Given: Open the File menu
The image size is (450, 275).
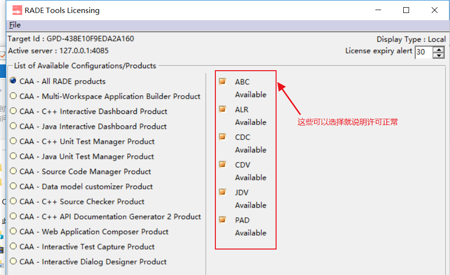Looking at the screenshot, I should point(15,25).
